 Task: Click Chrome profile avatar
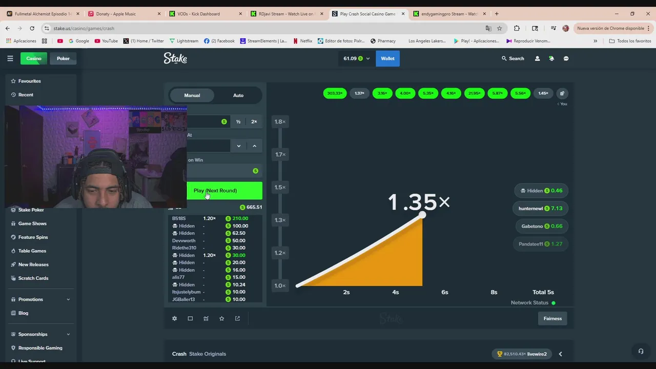click(566, 28)
